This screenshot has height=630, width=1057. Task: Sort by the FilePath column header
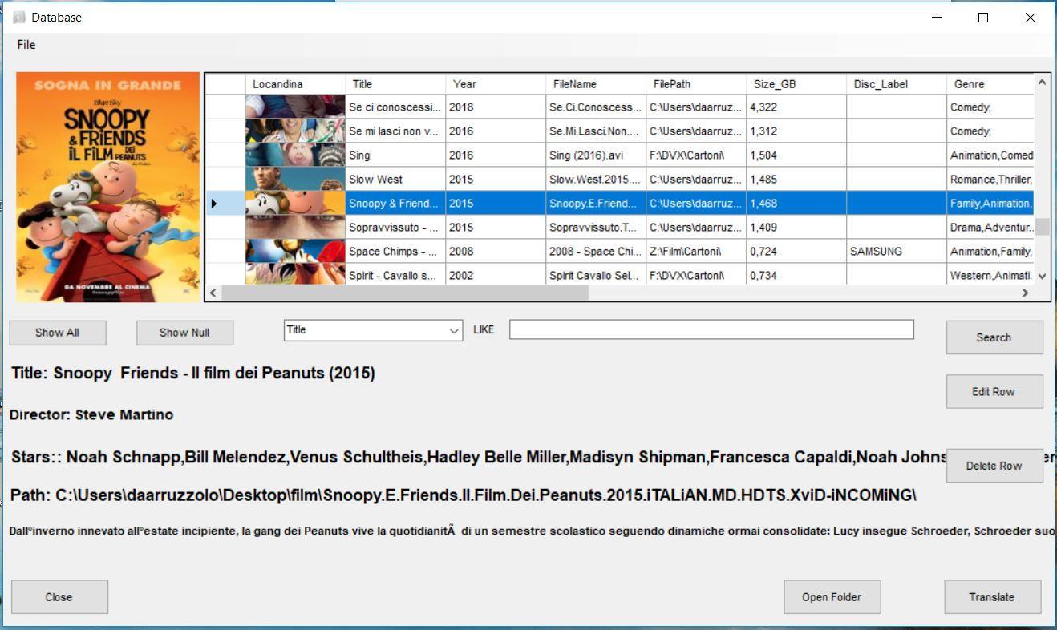click(696, 84)
